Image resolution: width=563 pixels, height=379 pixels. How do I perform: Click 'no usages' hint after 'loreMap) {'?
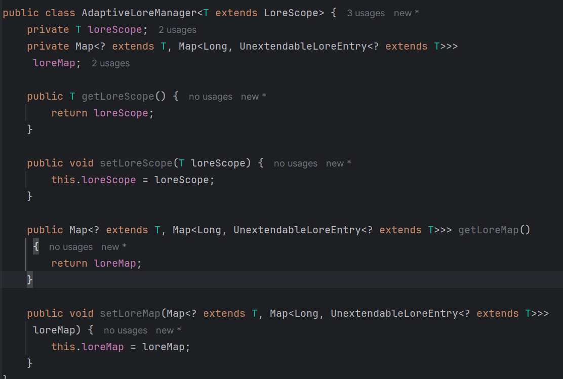point(126,330)
